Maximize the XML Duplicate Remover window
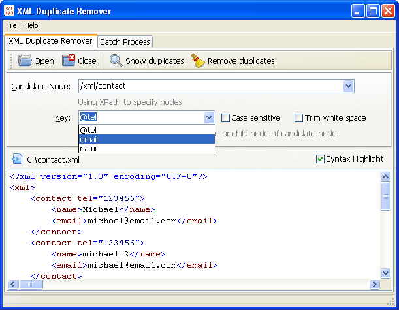Viewport: 399px width, 310px height. coord(373,11)
